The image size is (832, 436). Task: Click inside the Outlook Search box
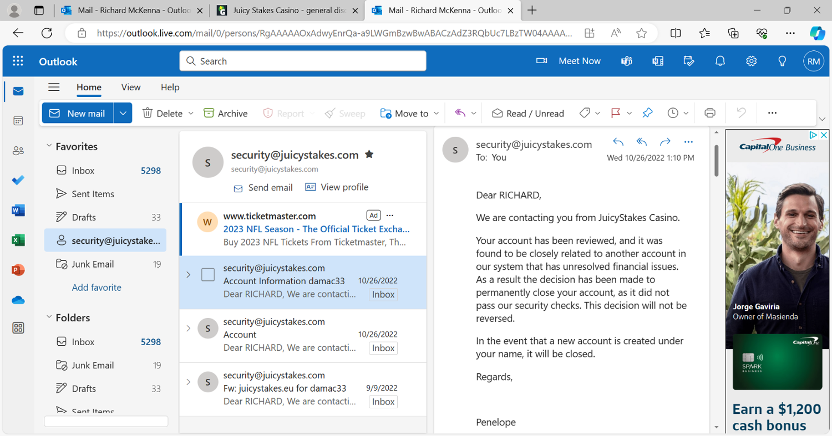(302, 61)
